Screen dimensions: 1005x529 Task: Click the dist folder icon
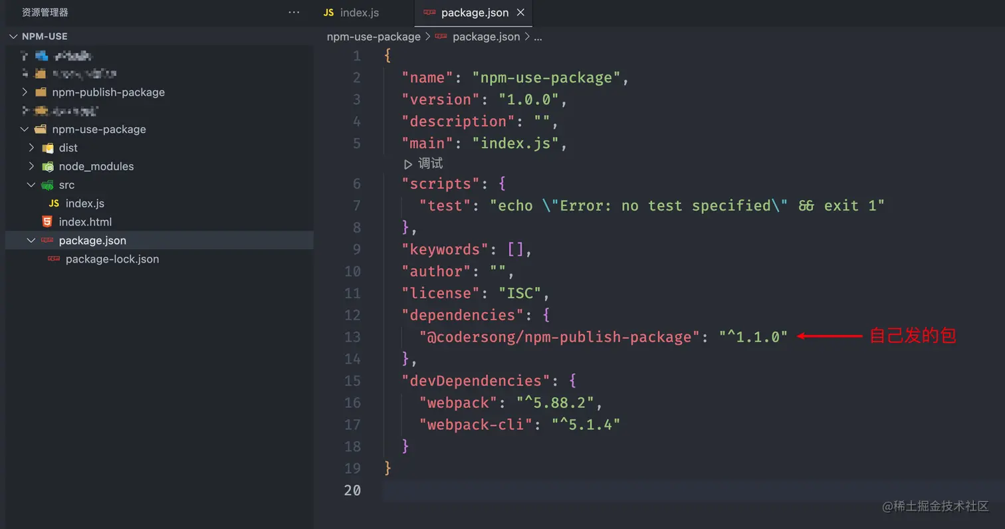pos(48,148)
